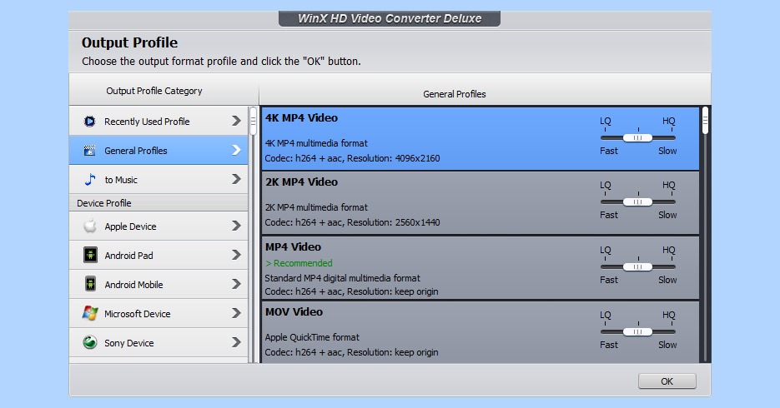This screenshot has width=780, height=408.
Task: Click the General Profiles clapperboard icon
Action: (89, 151)
